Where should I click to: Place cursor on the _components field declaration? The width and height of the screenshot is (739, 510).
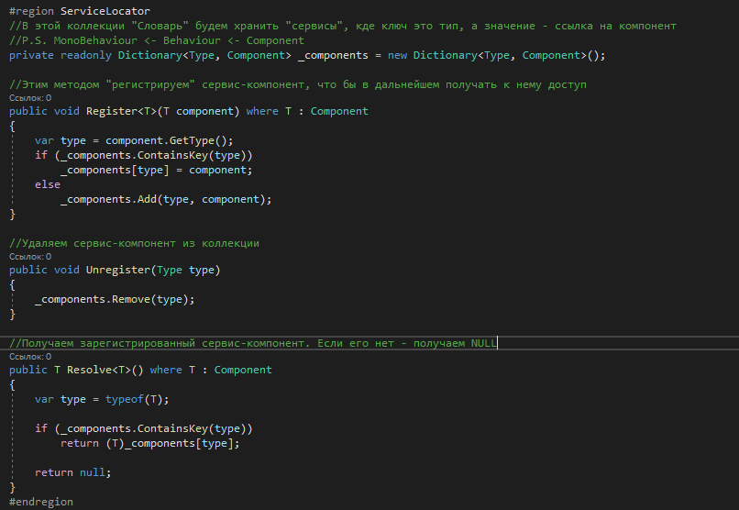333,56
